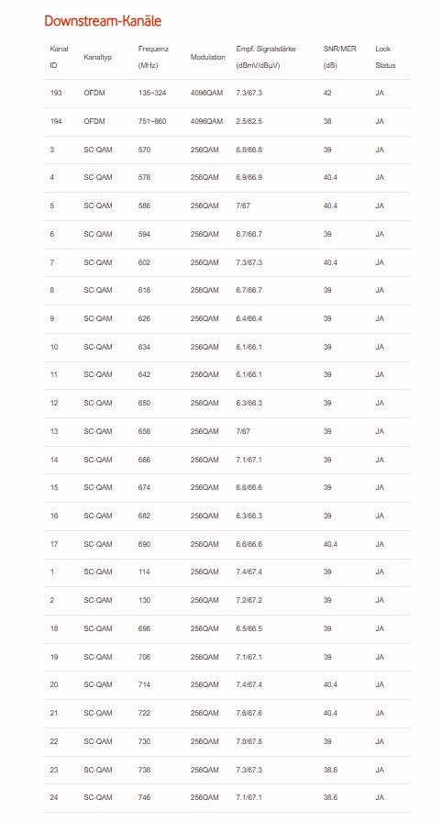Click frequency 634 of channel 10

144,347
